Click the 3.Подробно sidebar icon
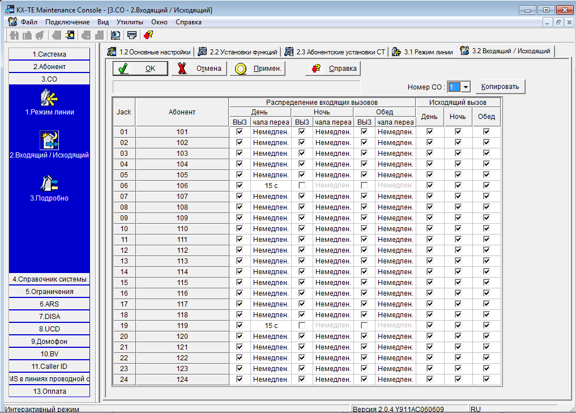Viewport: 576px width, 413px height. [x=49, y=184]
